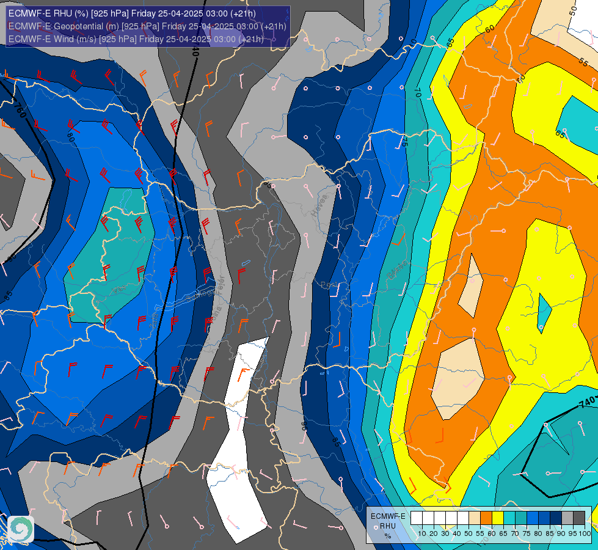Viewport: 598px width, 550px height.
Task: Click the swirl weather logo icon
Action: click(x=21, y=529)
